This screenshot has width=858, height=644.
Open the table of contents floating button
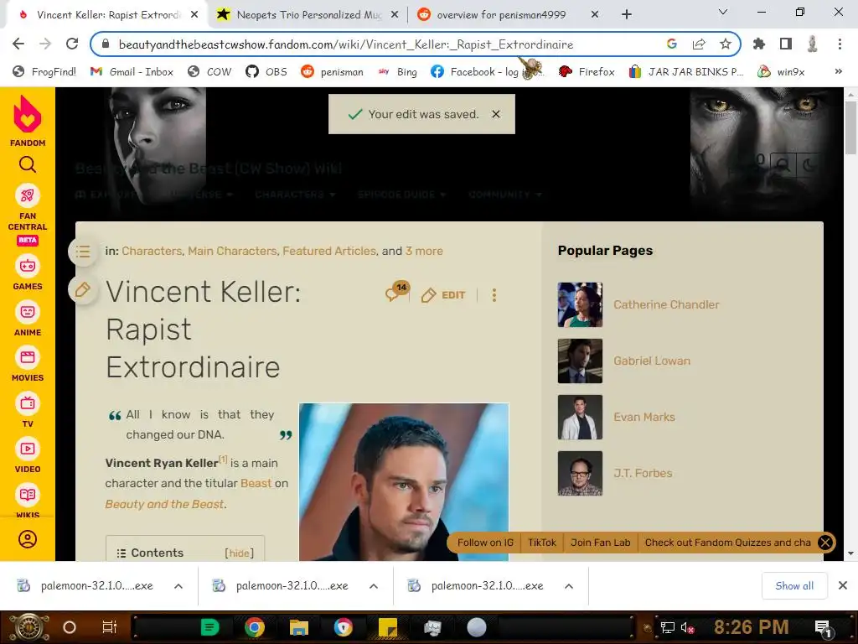pos(83,252)
